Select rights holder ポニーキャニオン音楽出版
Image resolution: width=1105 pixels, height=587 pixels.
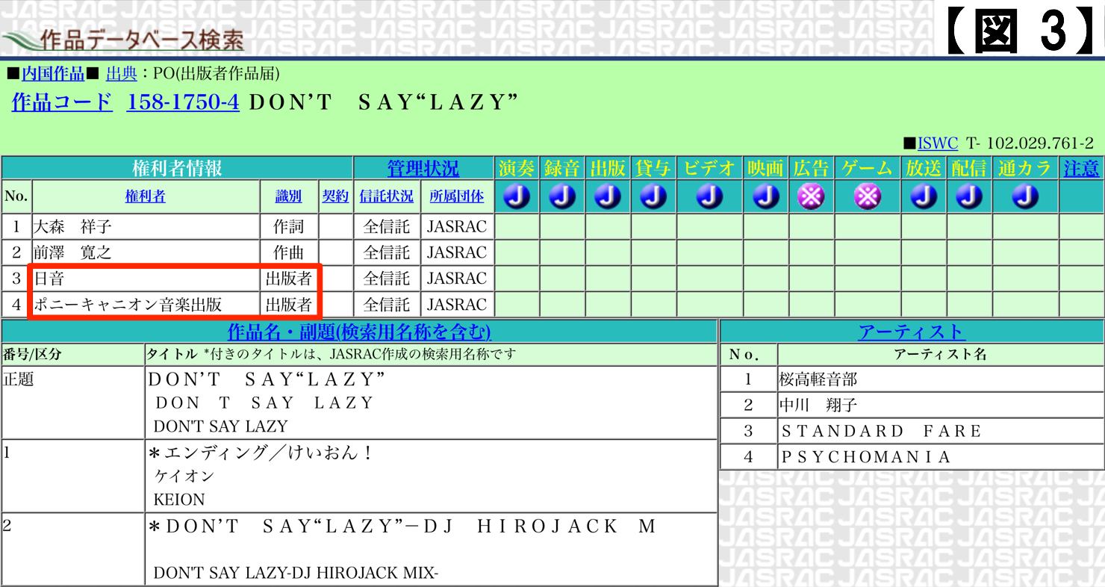pyautogui.click(x=128, y=305)
